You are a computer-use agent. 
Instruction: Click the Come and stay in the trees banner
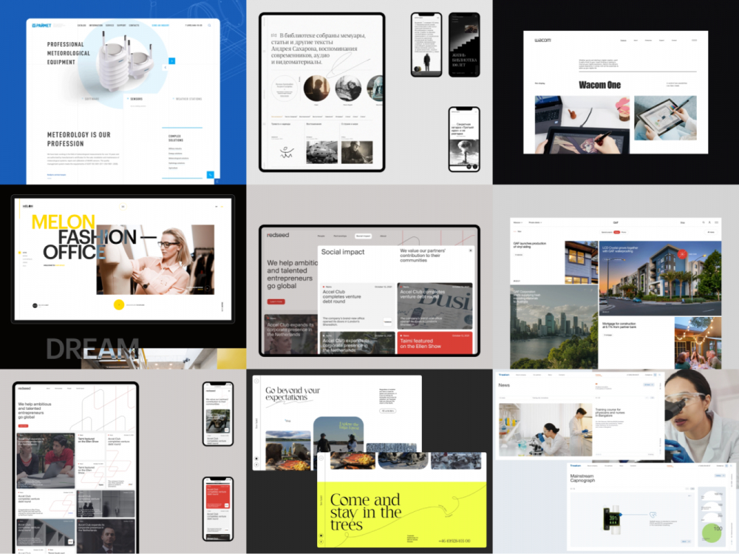point(401,514)
